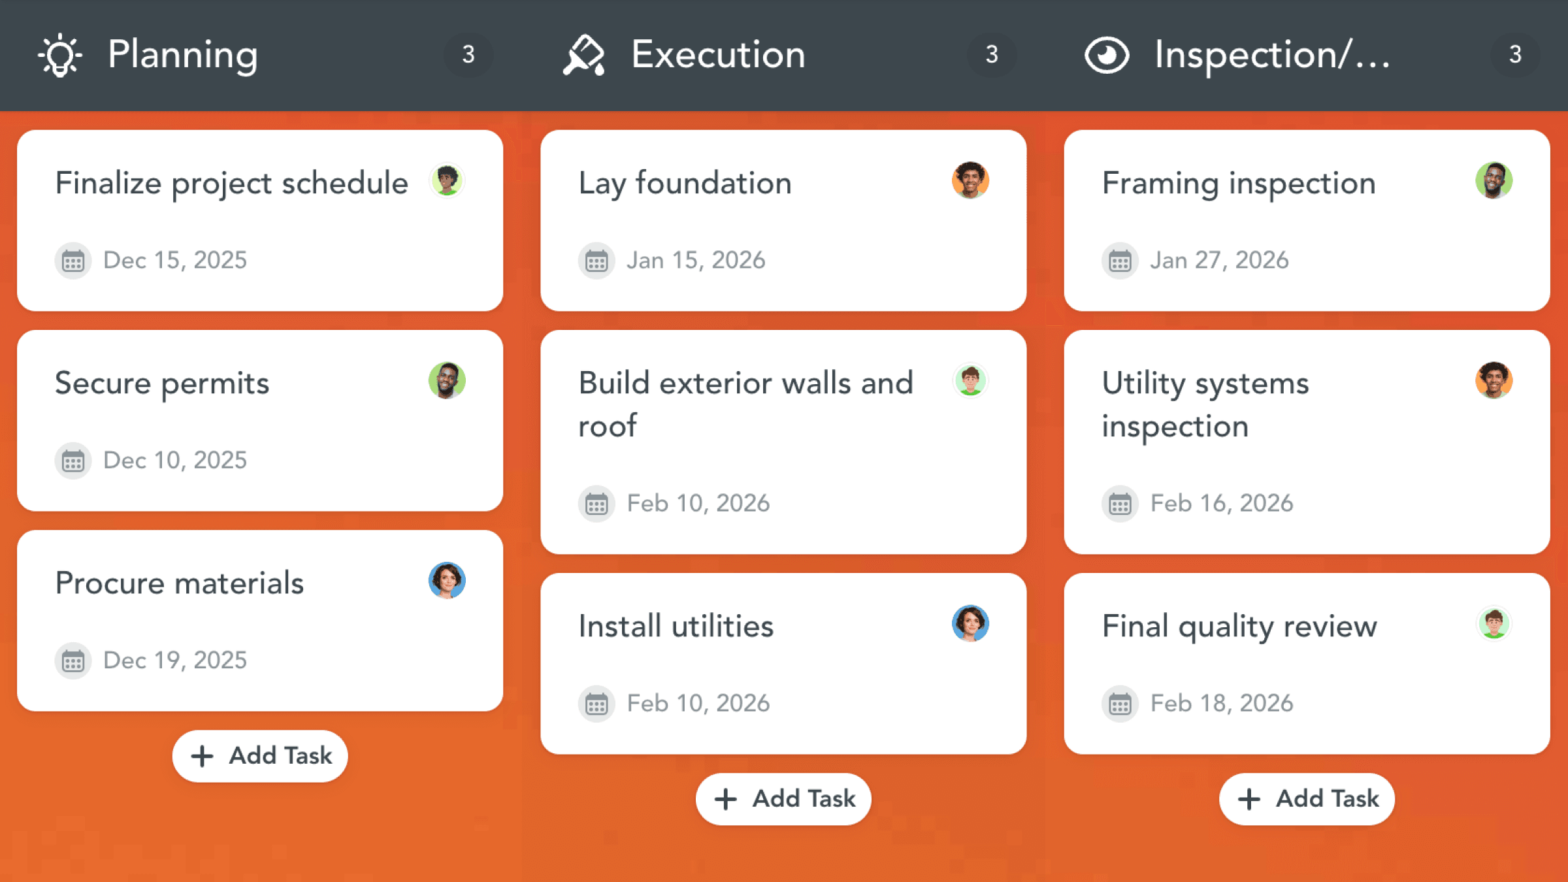Click the Planning task count badge
Image resolution: width=1568 pixels, height=882 pixels.
[x=468, y=55]
